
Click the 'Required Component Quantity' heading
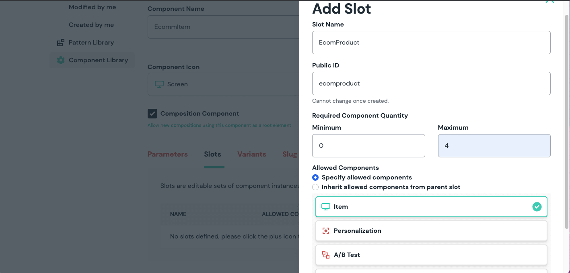pyautogui.click(x=360, y=116)
